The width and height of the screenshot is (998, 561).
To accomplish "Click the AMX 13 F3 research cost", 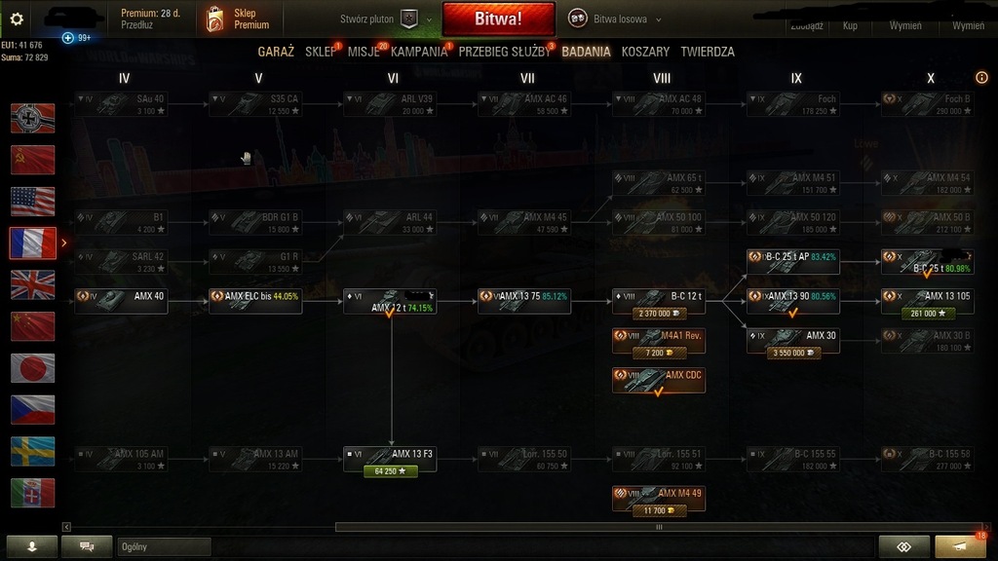I will 390,471.
